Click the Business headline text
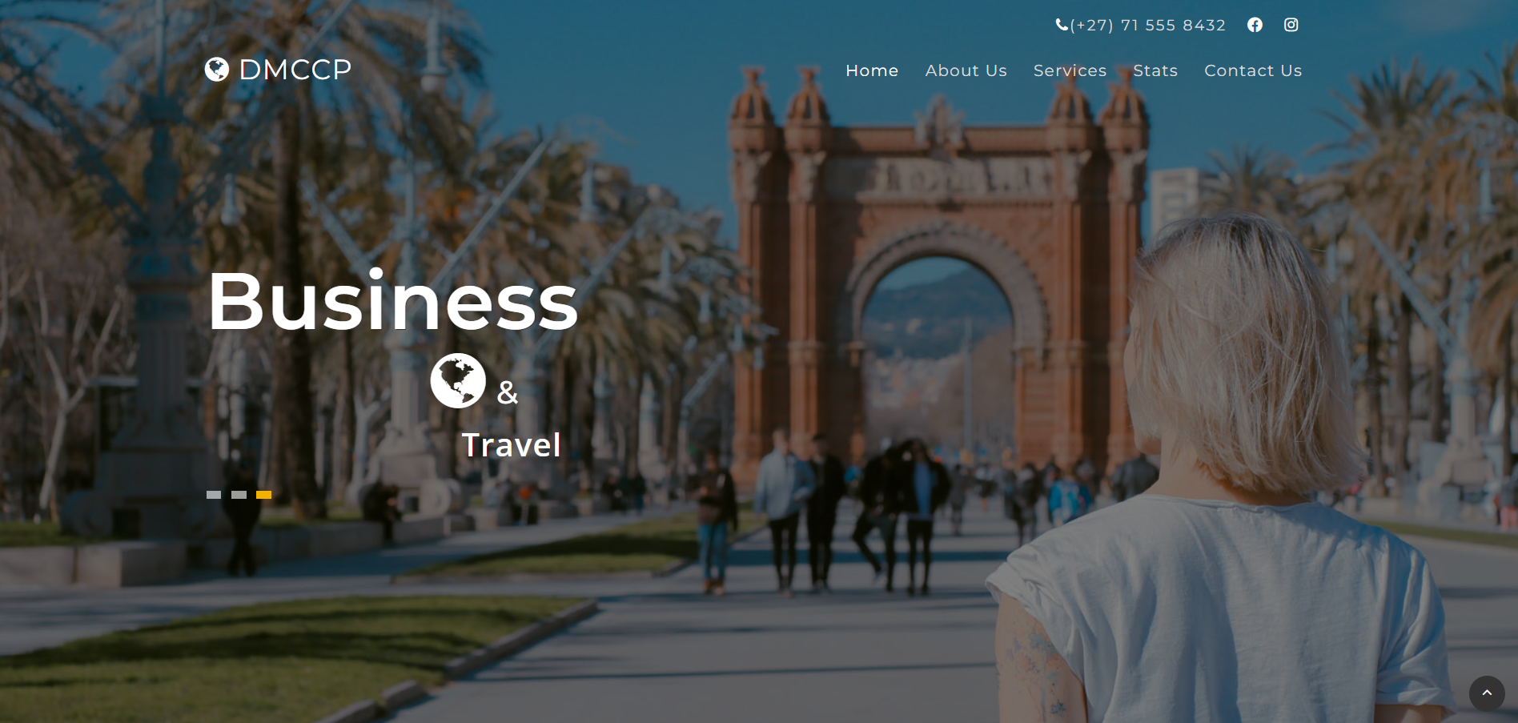The height and width of the screenshot is (723, 1518). (x=393, y=301)
